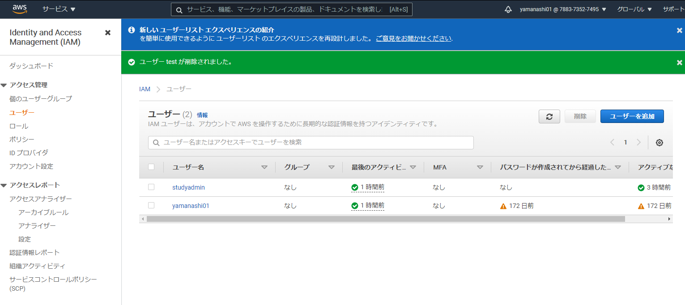
Task: Click the search magnifier in the top bar
Action: pos(179,9)
